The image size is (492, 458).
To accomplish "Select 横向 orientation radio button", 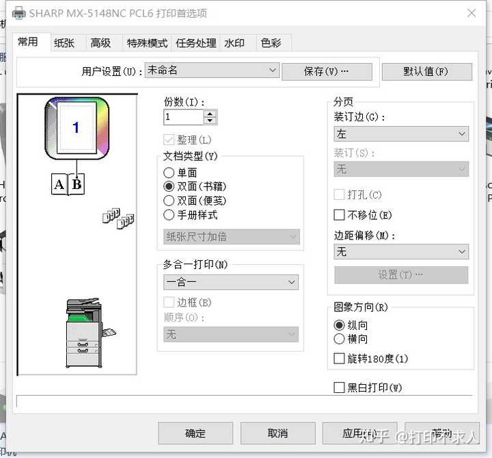I will click(x=339, y=339).
